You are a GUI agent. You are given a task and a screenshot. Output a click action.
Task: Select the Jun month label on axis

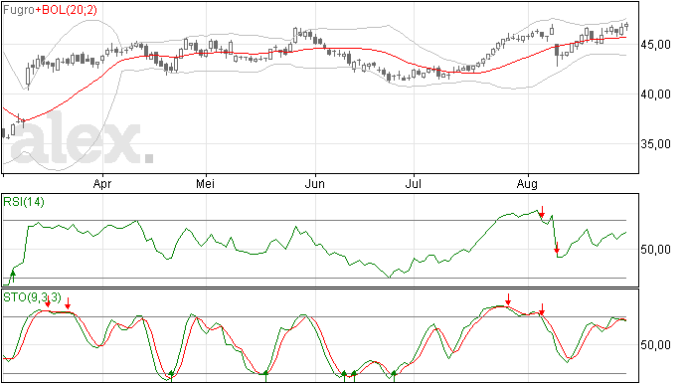tap(315, 184)
